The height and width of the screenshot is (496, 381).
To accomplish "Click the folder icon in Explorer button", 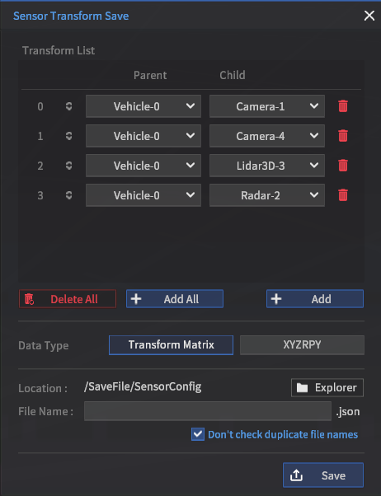I will point(302,387).
